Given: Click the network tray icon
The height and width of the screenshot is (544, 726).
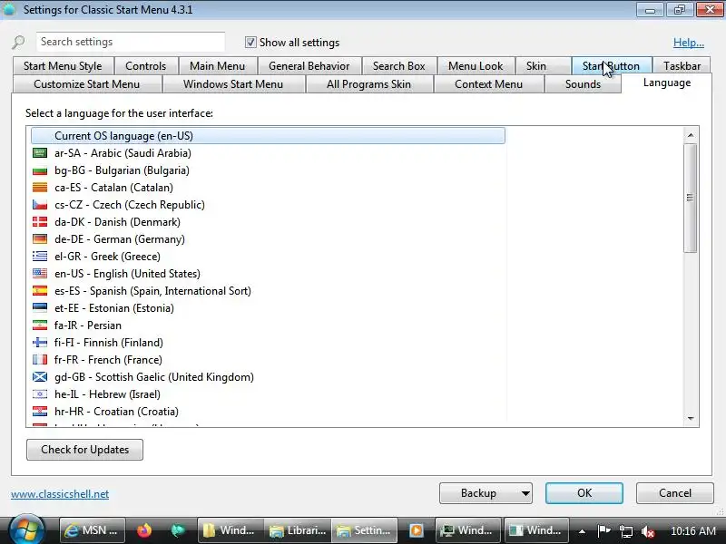Looking at the screenshot, I should [626, 531].
